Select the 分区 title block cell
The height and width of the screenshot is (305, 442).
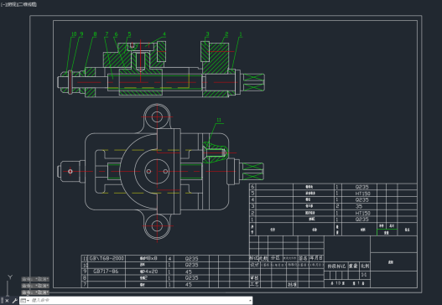[275, 258]
